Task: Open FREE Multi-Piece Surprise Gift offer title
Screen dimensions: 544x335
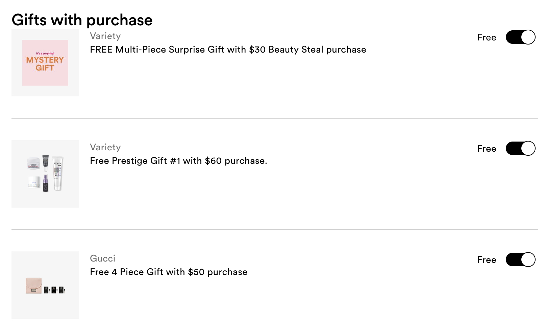Action: click(228, 50)
